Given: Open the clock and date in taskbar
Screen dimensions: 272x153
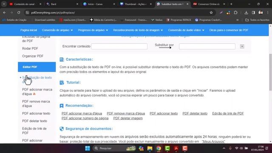Looking at the screenshot, I should 257,148.
